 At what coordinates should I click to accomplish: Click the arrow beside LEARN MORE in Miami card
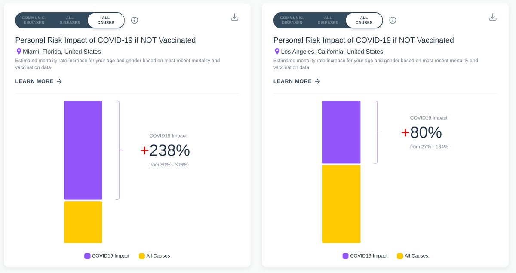[59, 81]
